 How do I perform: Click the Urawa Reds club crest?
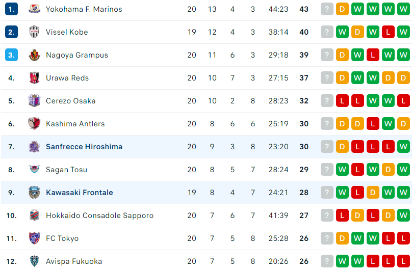point(34,78)
